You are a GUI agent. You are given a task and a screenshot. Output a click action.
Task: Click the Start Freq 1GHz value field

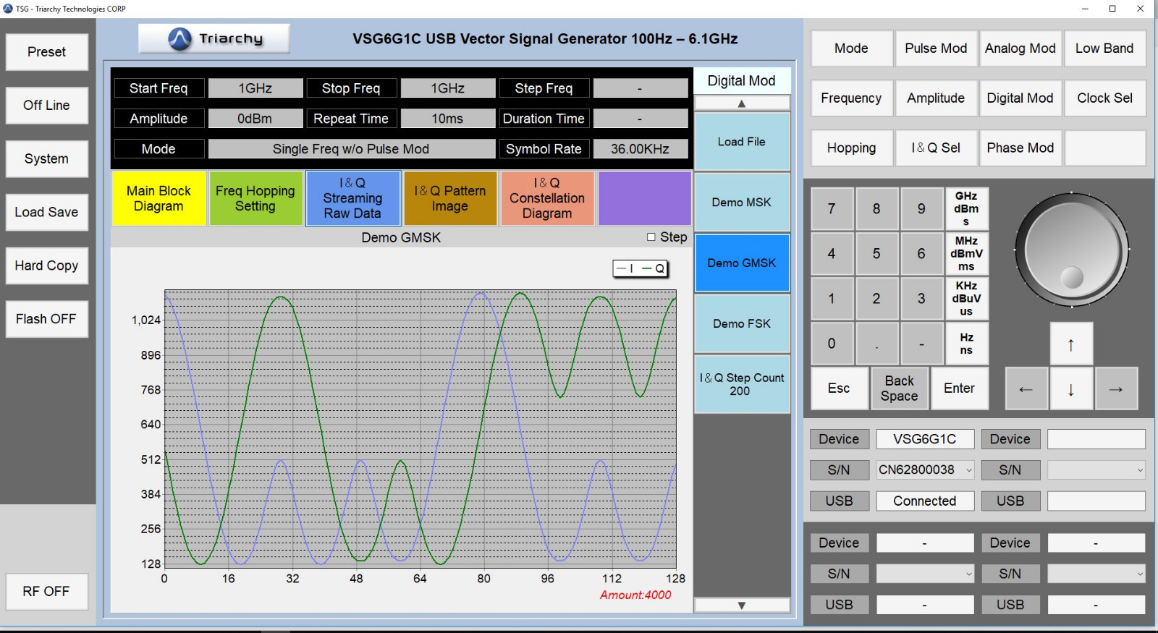[255, 88]
